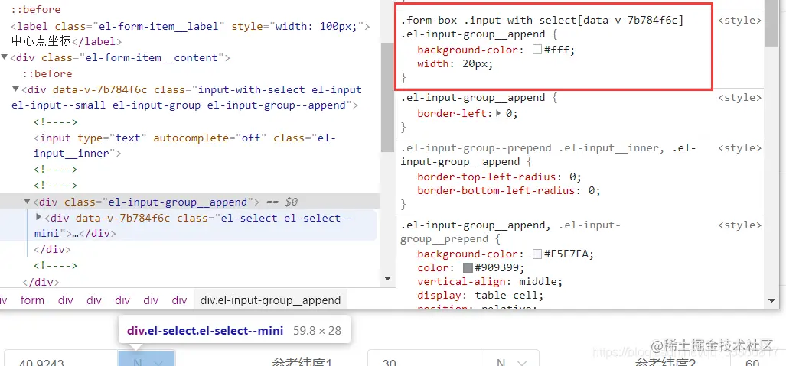The image size is (786, 366).
Task: Click the DOM tree scrollbar down arrow
Action: point(387,278)
